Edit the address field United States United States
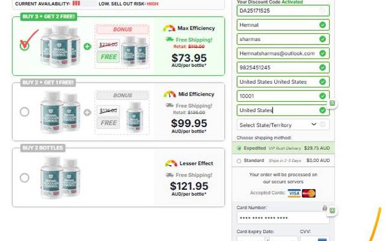This screenshot has height=241, width=385. pos(283,82)
